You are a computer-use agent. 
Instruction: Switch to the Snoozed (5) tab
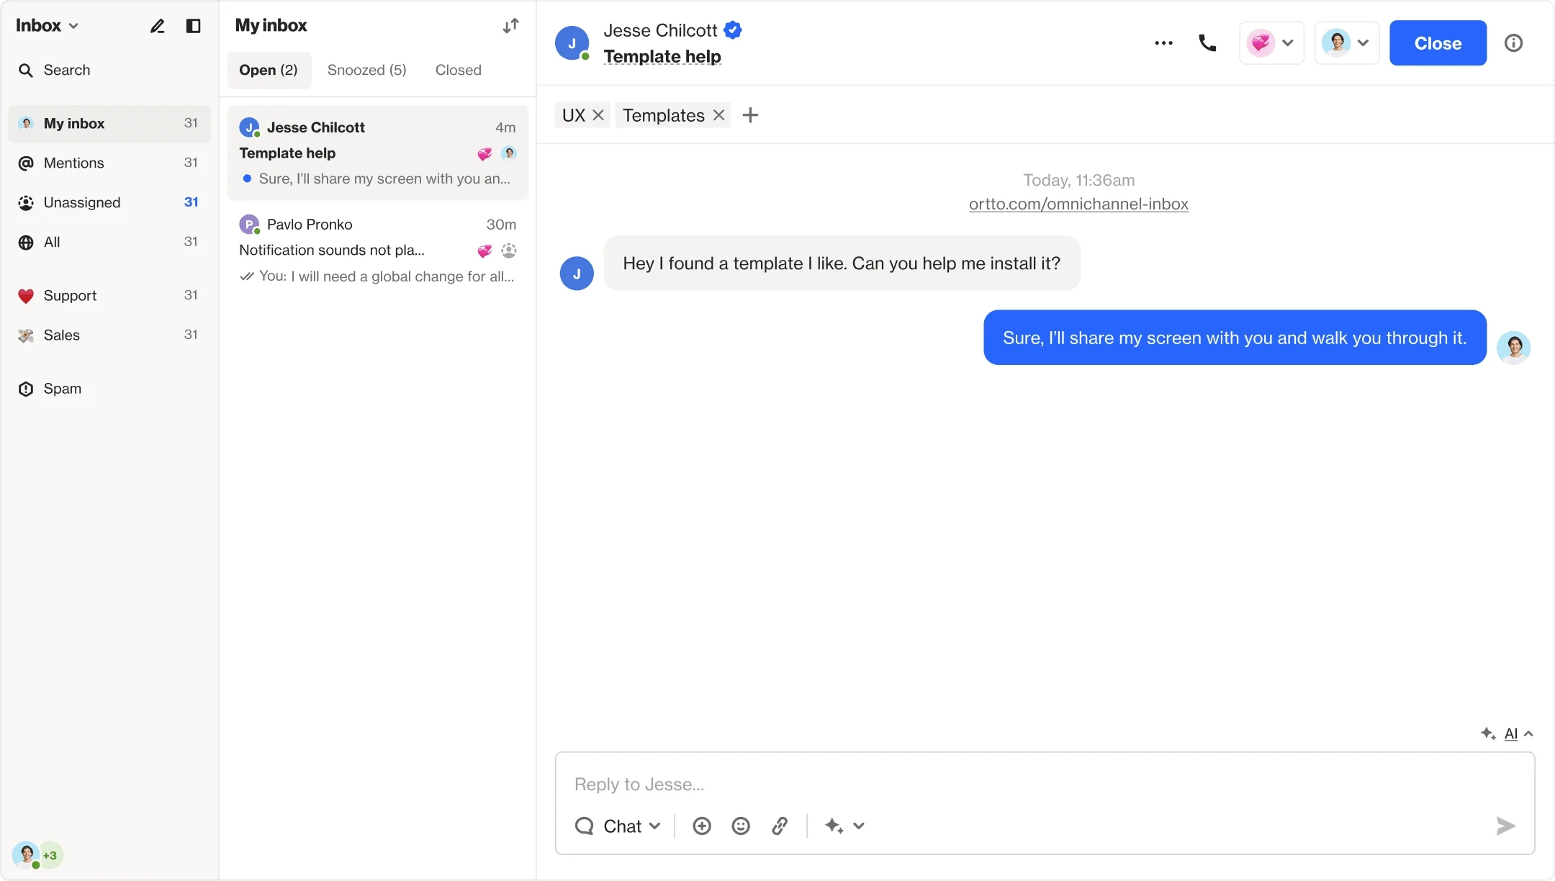pos(366,70)
